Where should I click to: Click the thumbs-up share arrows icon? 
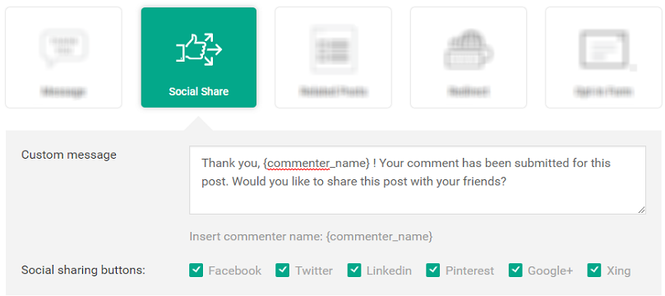click(x=199, y=50)
